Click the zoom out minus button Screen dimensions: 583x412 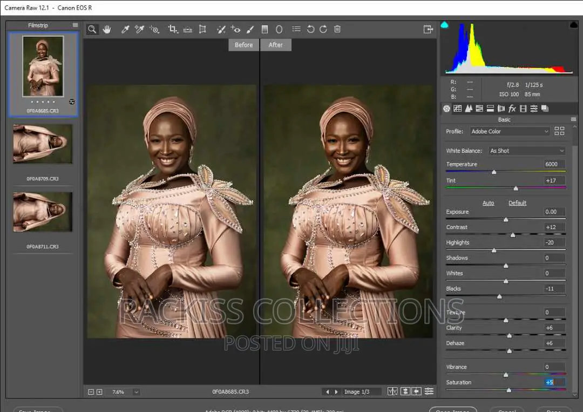(91, 392)
